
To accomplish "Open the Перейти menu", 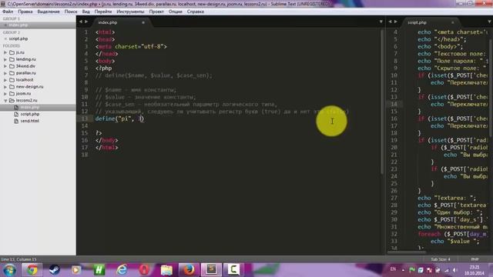I will [x=103, y=12].
